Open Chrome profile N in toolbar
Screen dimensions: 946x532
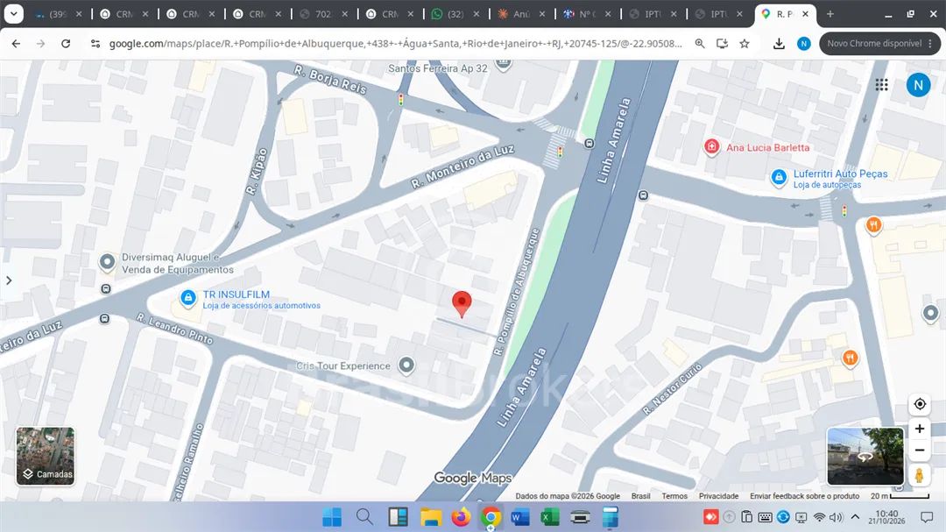point(803,44)
